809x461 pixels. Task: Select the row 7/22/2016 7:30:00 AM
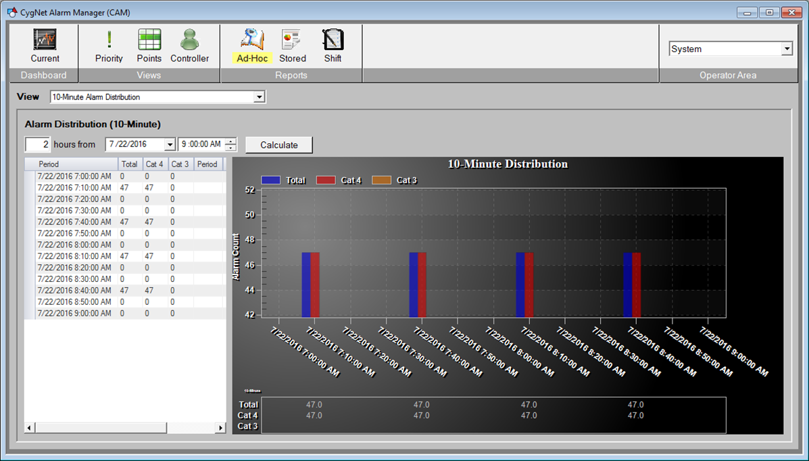pos(126,211)
